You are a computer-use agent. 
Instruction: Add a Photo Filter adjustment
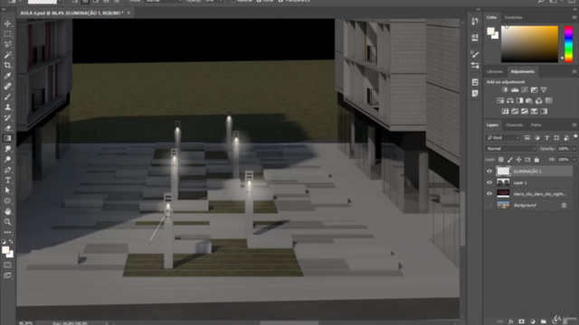pyautogui.click(x=529, y=100)
